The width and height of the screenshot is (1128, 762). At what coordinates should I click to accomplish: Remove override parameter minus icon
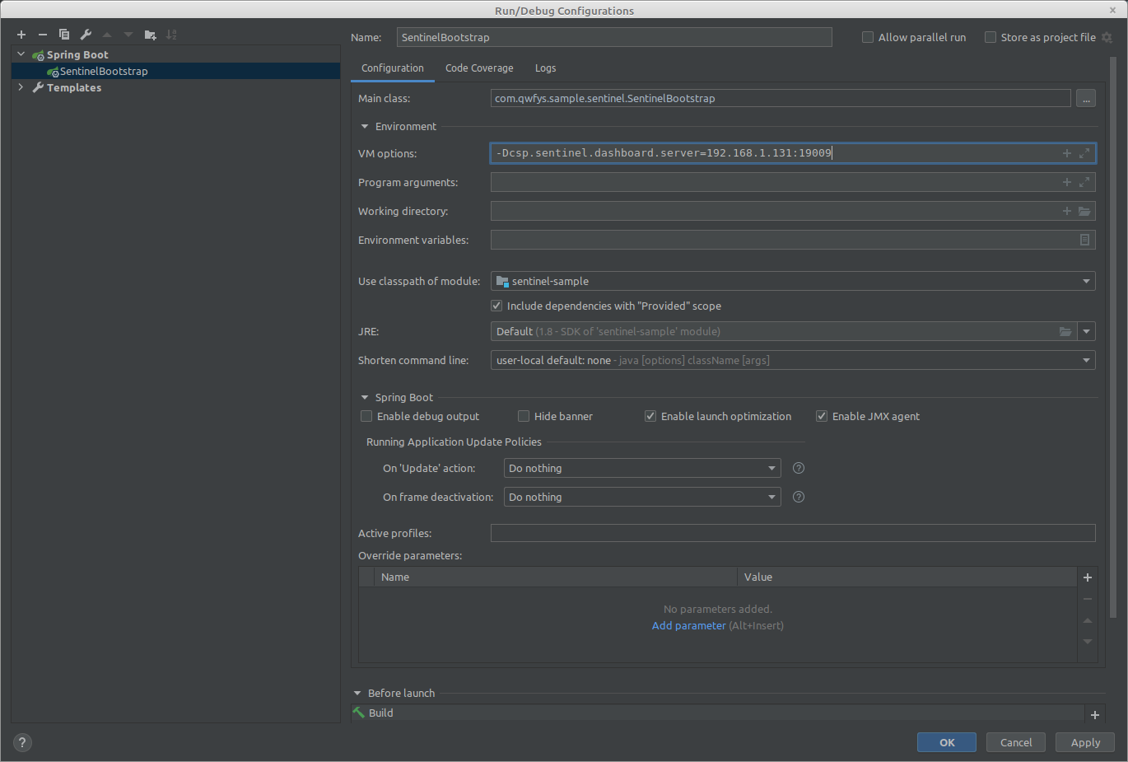(1088, 599)
